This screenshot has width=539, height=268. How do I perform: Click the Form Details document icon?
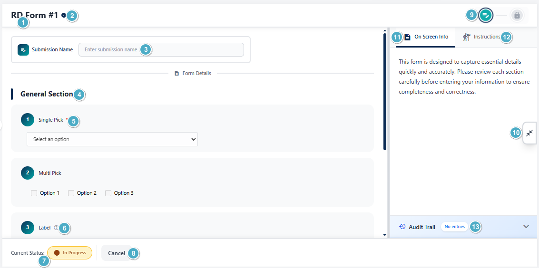[177, 73]
